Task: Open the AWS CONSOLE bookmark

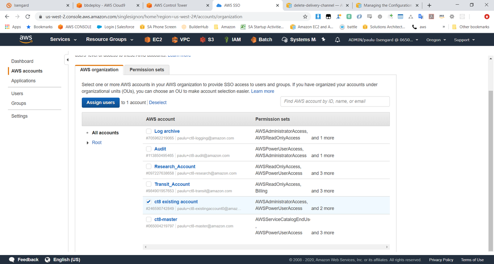Action: pyautogui.click(x=75, y=27)
